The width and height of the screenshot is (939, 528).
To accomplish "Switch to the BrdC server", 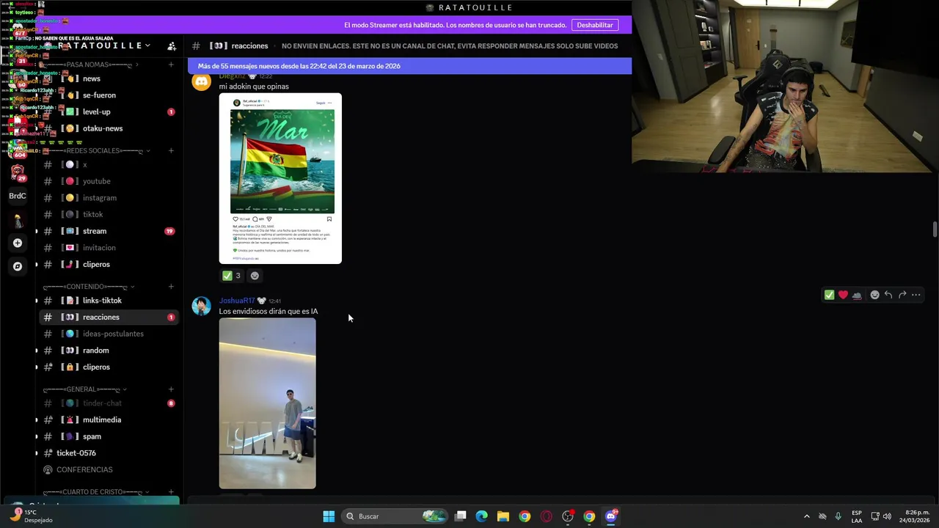I will (18, 196).
